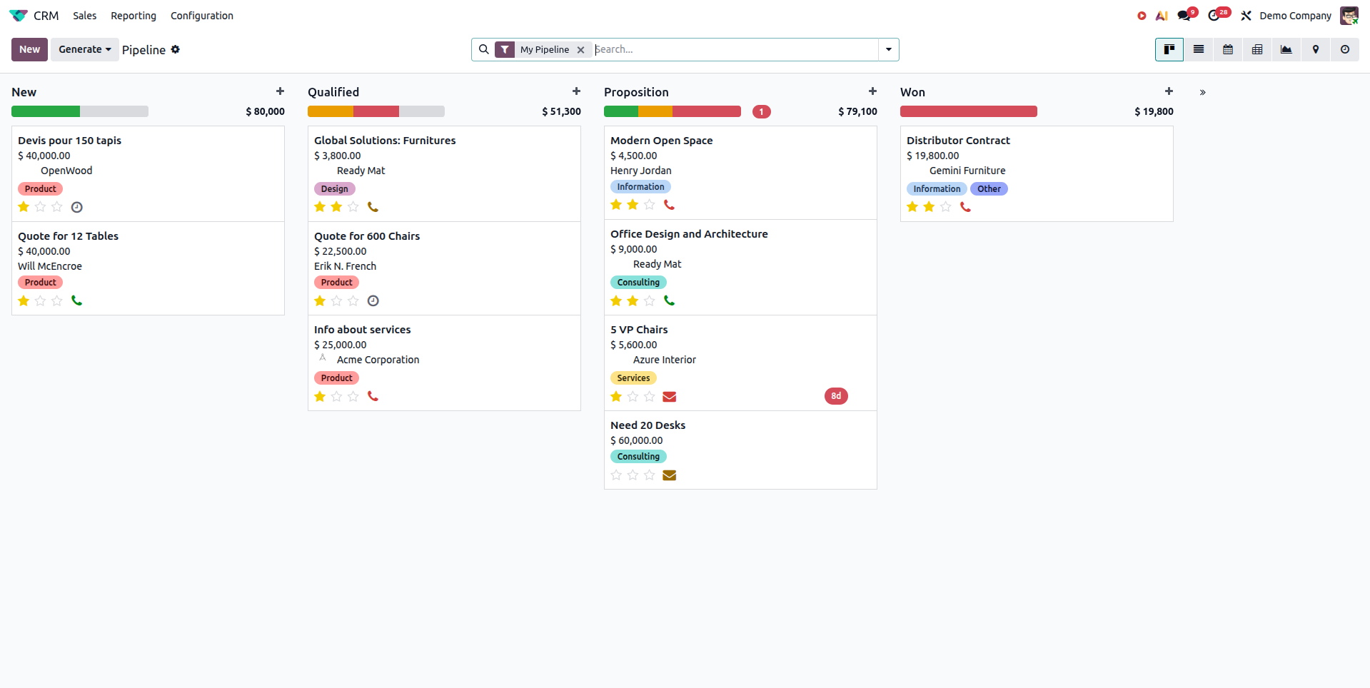1370x688 pixels.
Task: Click red progress bar of Won column
Action: coord(968,111)
